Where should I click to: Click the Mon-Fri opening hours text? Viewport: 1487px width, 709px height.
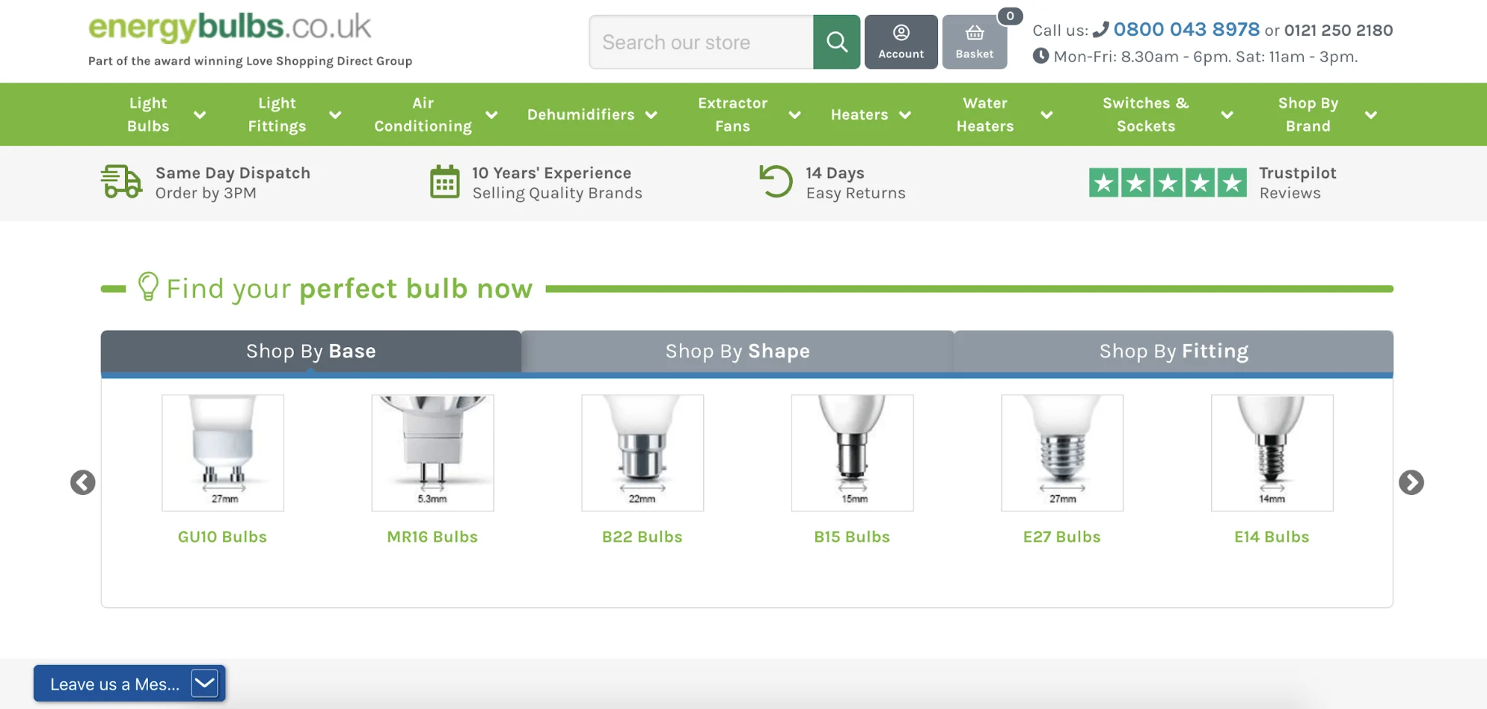pyautogui.click(x=1205, y=56)
